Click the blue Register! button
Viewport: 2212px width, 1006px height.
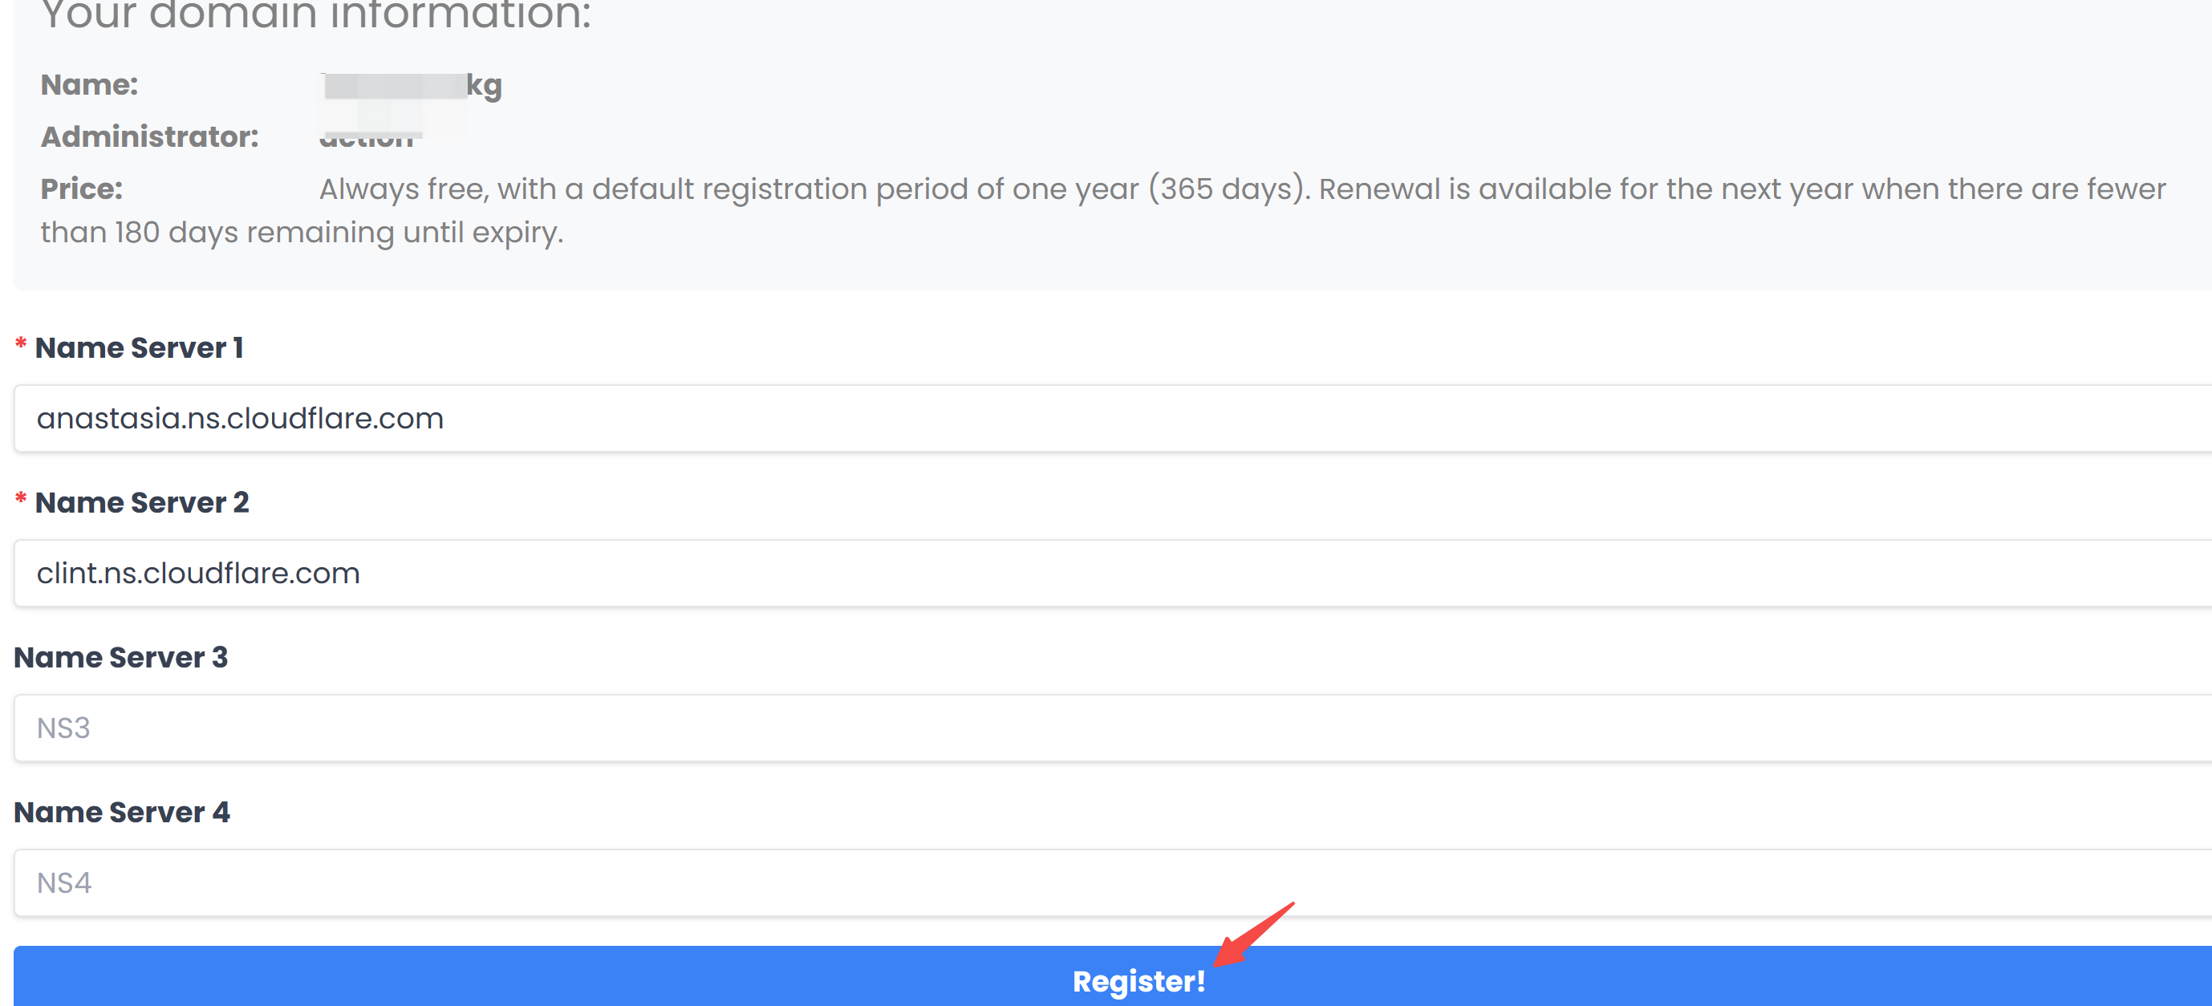[1113, 977]
